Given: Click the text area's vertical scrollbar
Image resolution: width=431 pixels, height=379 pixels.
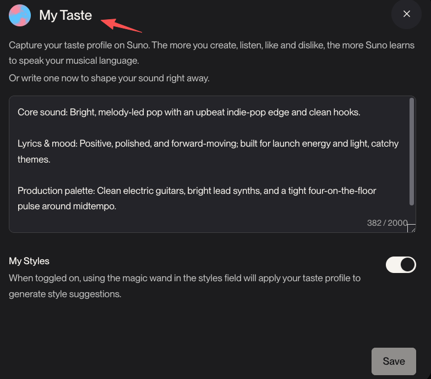Looking at the screenshot, I should (412, 151).
